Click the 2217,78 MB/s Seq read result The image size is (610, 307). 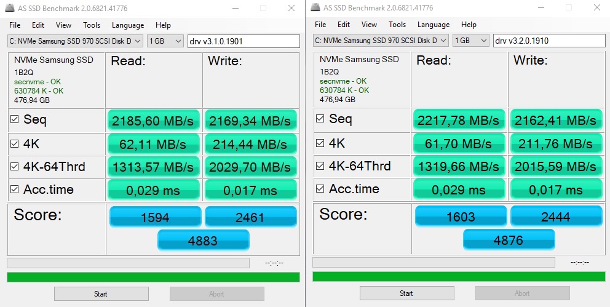pyautogui.click(x=459, y=120)
